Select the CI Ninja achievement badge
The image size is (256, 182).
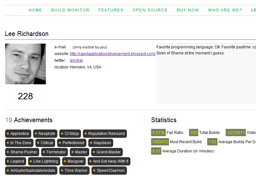pyautogui.click(x=70, y=134)
